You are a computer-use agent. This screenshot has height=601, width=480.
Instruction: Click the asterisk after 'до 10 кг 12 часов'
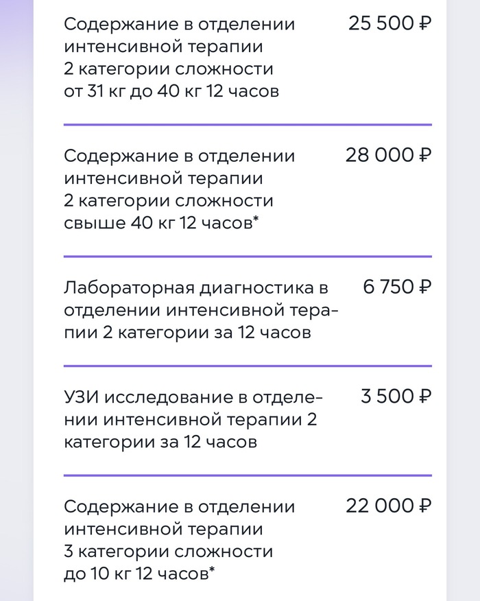(212, 570)
